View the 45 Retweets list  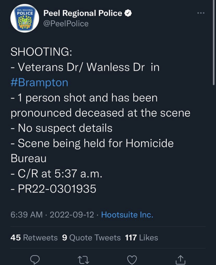(34, 237)
